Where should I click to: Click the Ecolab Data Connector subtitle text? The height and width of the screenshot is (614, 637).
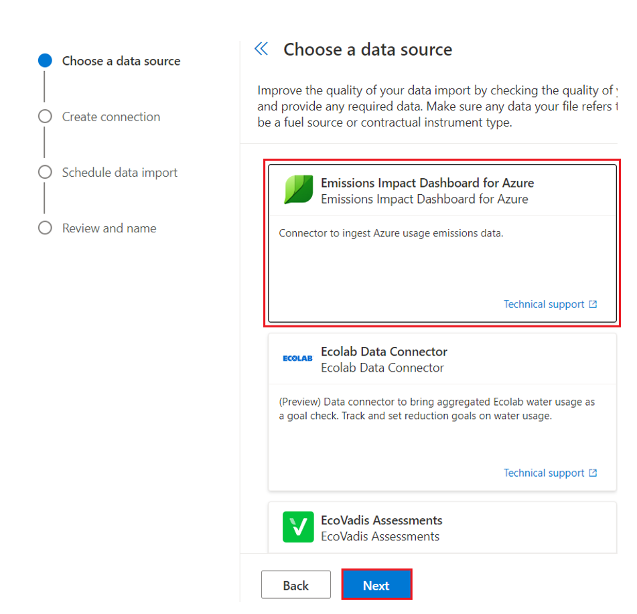tap(382, 368)
